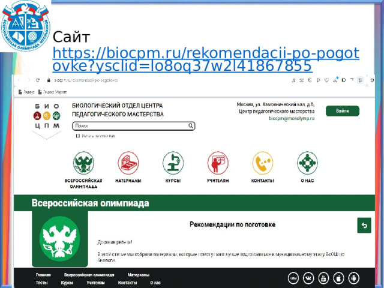Open the Яндекс bookmark
The height and width of the screenshot is (288, 384).
click(26, 92)
